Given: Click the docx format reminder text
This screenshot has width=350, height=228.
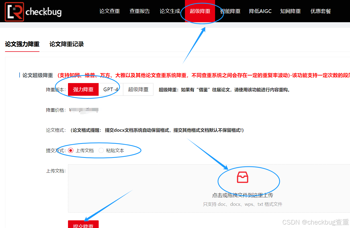Looking at the screenshot, I should [x=157, y=130].
